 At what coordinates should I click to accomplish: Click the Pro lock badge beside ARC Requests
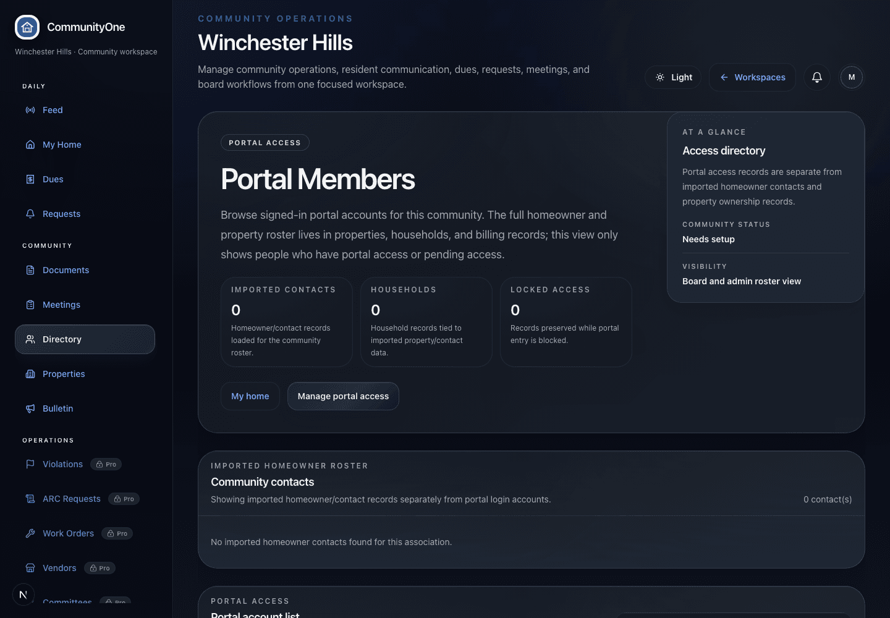[x=124, y=499]
